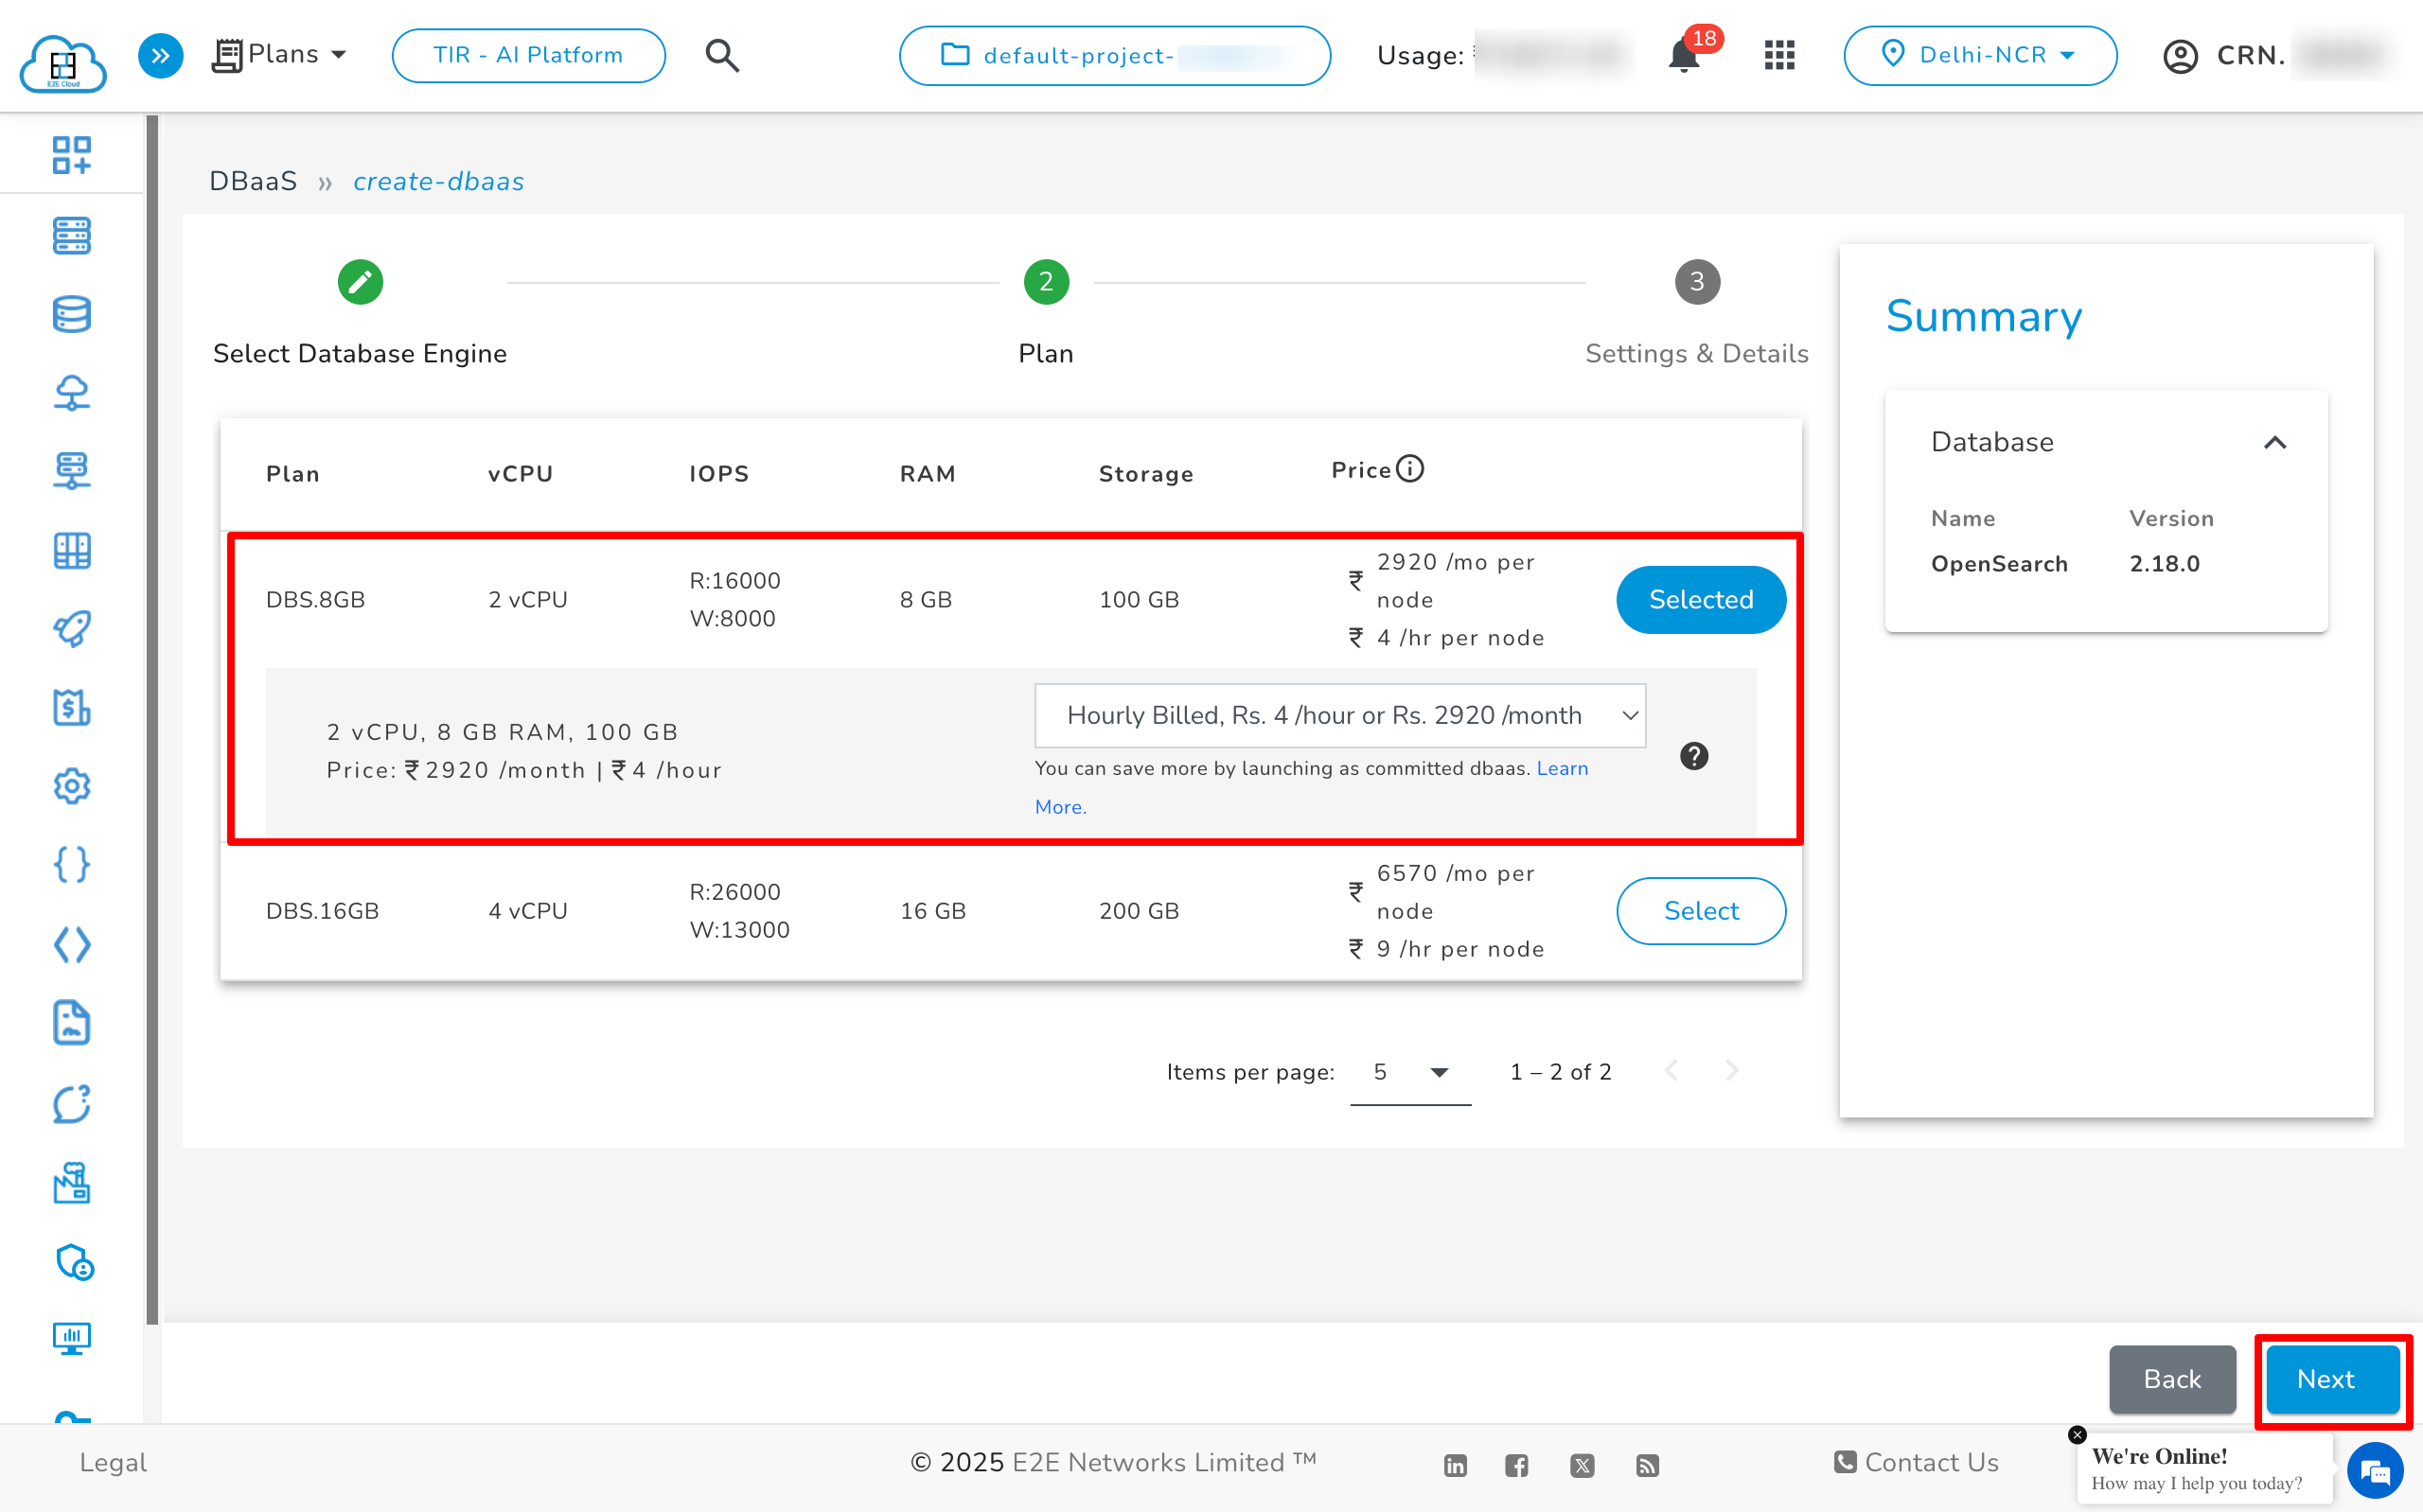Collapse the Database summary section

click(x=2276, y=443)
